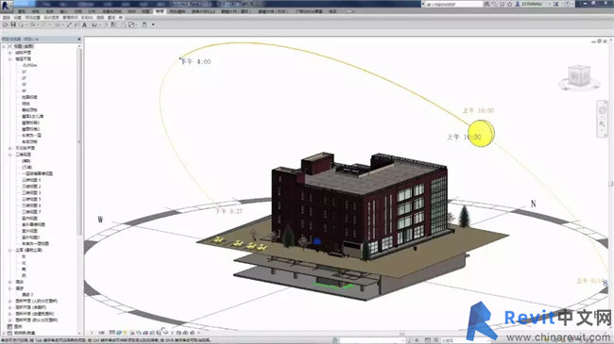614x344 pixels.
Task: Click the Help question mark icon
Action: tap(567, 5)
